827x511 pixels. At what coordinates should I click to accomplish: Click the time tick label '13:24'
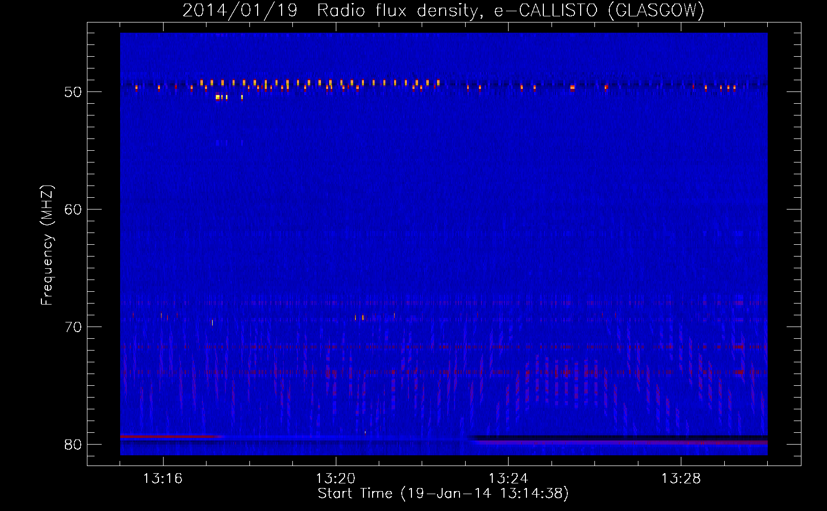point(508,478)
